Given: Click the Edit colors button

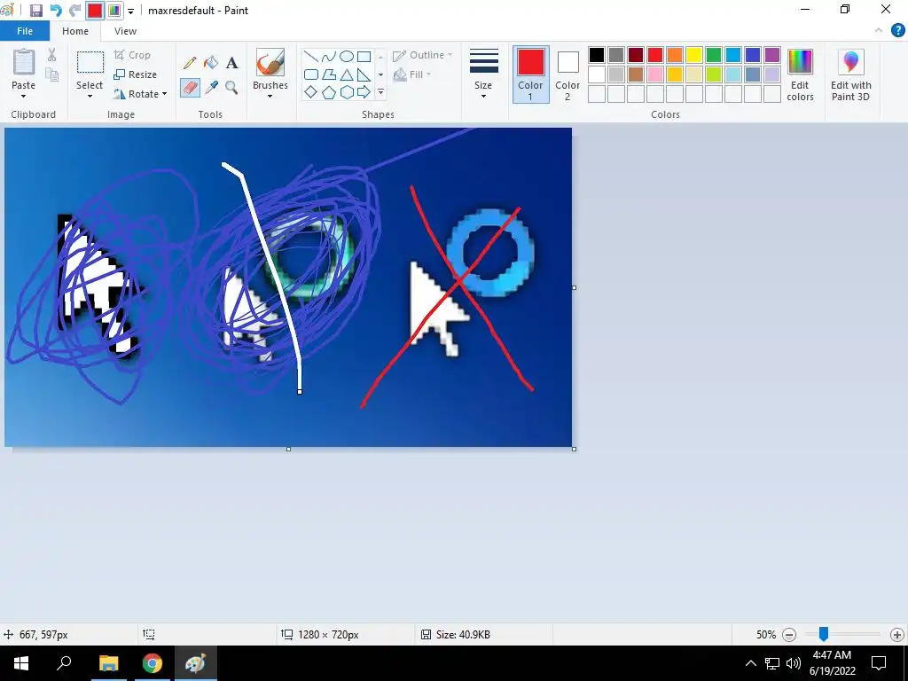Looking at the screenshot, I should (x=801, y=74).
